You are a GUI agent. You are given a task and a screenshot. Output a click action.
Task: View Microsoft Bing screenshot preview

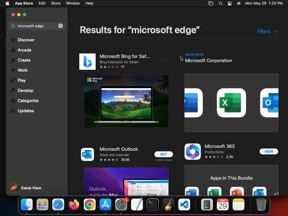(x=126, y=101)
